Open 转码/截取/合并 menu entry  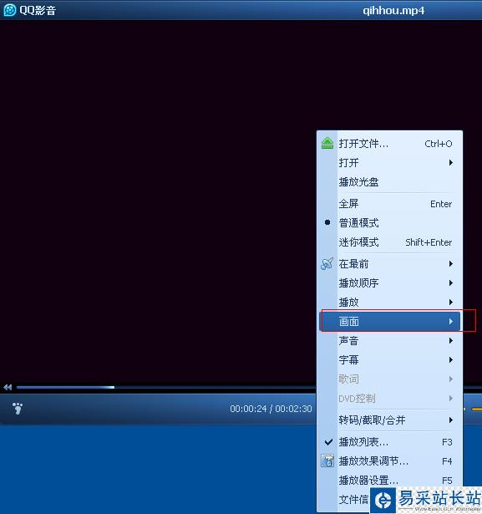[x=389, y=420]
